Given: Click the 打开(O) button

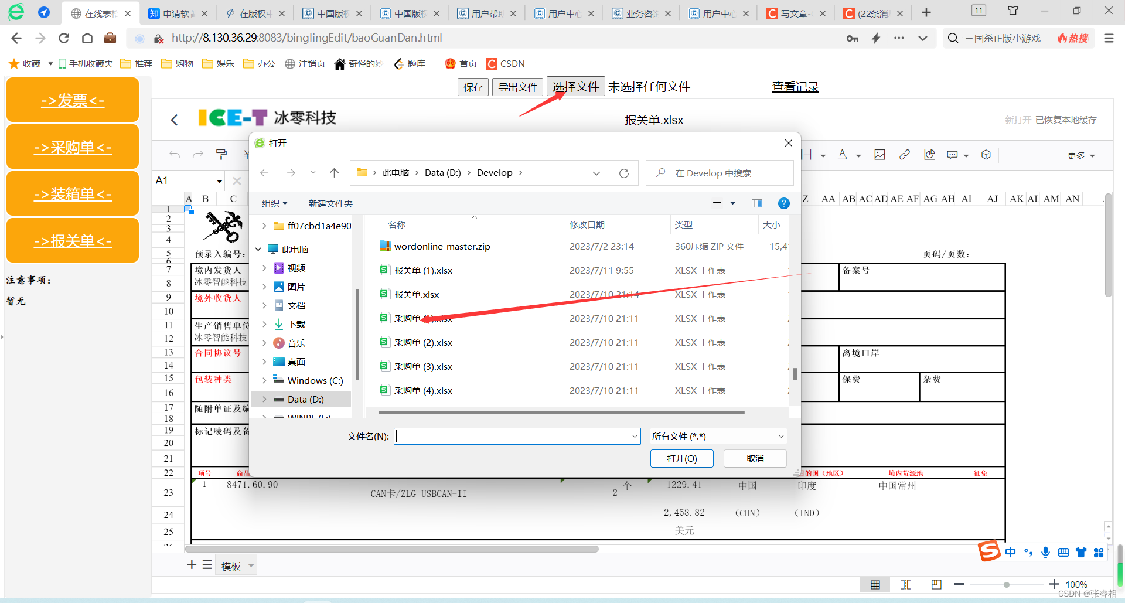Looking at the screenshot, I should tap(681, 458).
